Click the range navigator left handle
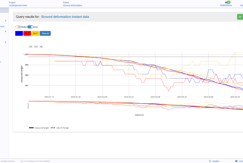This screenshot has height=163, width=243. click(x=28, y=106)
